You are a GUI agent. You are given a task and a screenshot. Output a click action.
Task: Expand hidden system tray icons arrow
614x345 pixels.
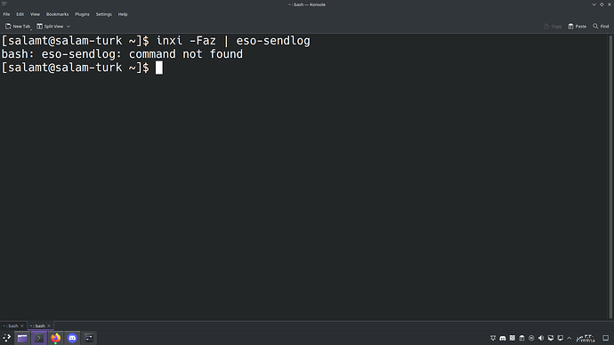[570, 338]
